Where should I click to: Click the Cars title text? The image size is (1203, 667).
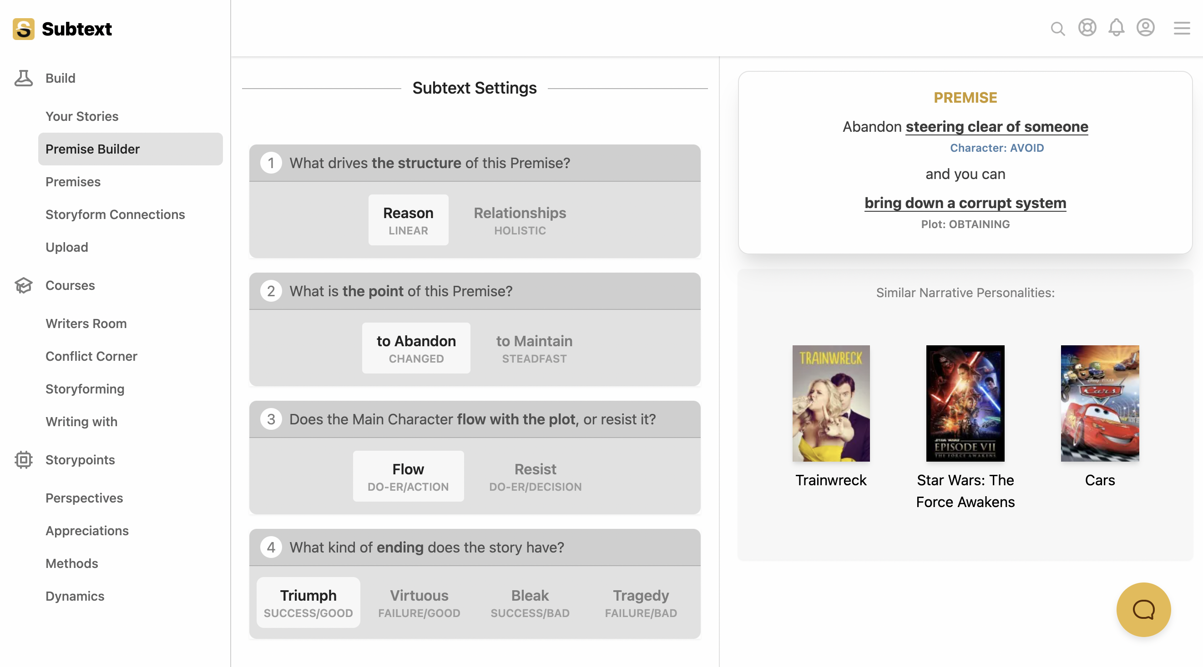pyautogui.click(x=1100, y=480)
